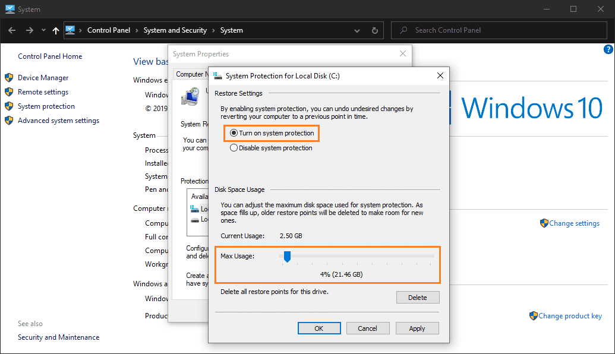
Task: Switch to the Computer Name tab in System Properties
Action: 191,74
